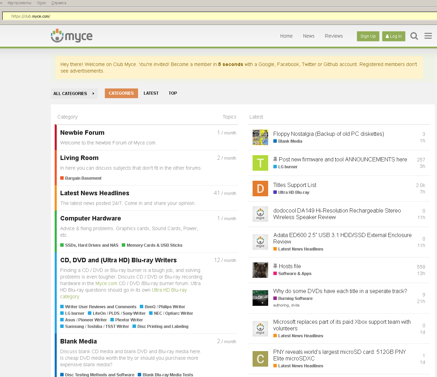Open Why do some DVDs topic
Viewport: 437px width, 377px height.
[340, 291]
